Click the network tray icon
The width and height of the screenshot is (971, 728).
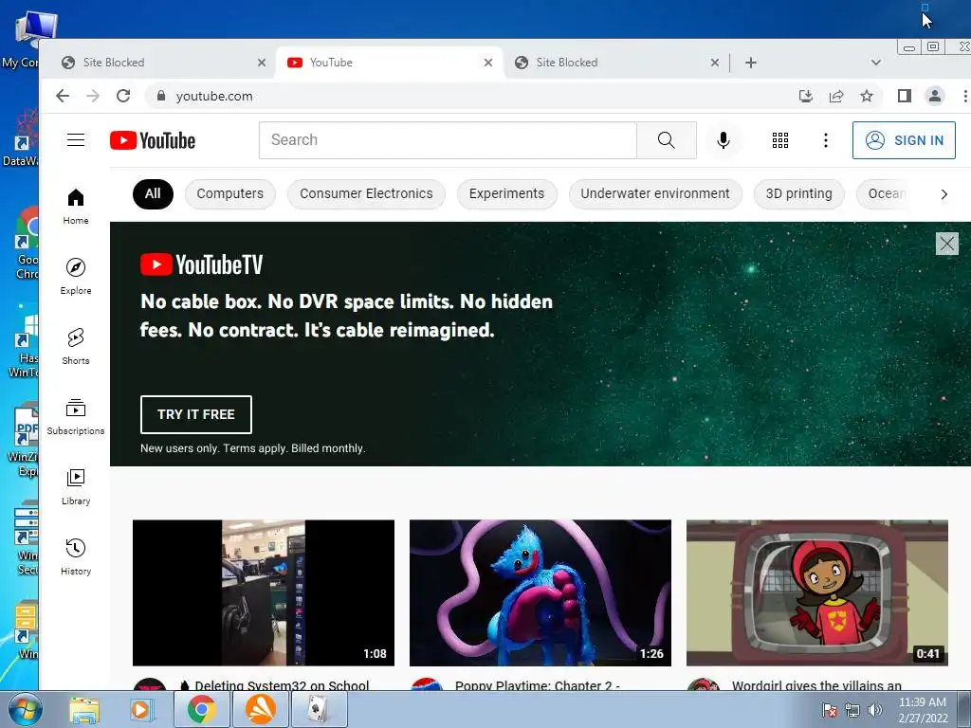852,710
